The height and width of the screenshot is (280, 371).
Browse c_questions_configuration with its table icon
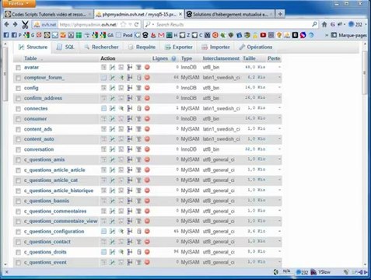(103, 231)
